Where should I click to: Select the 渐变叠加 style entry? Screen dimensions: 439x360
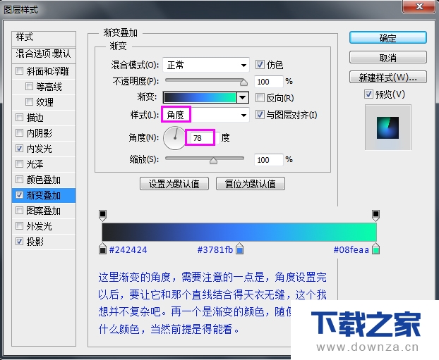(x=44, y=195)
